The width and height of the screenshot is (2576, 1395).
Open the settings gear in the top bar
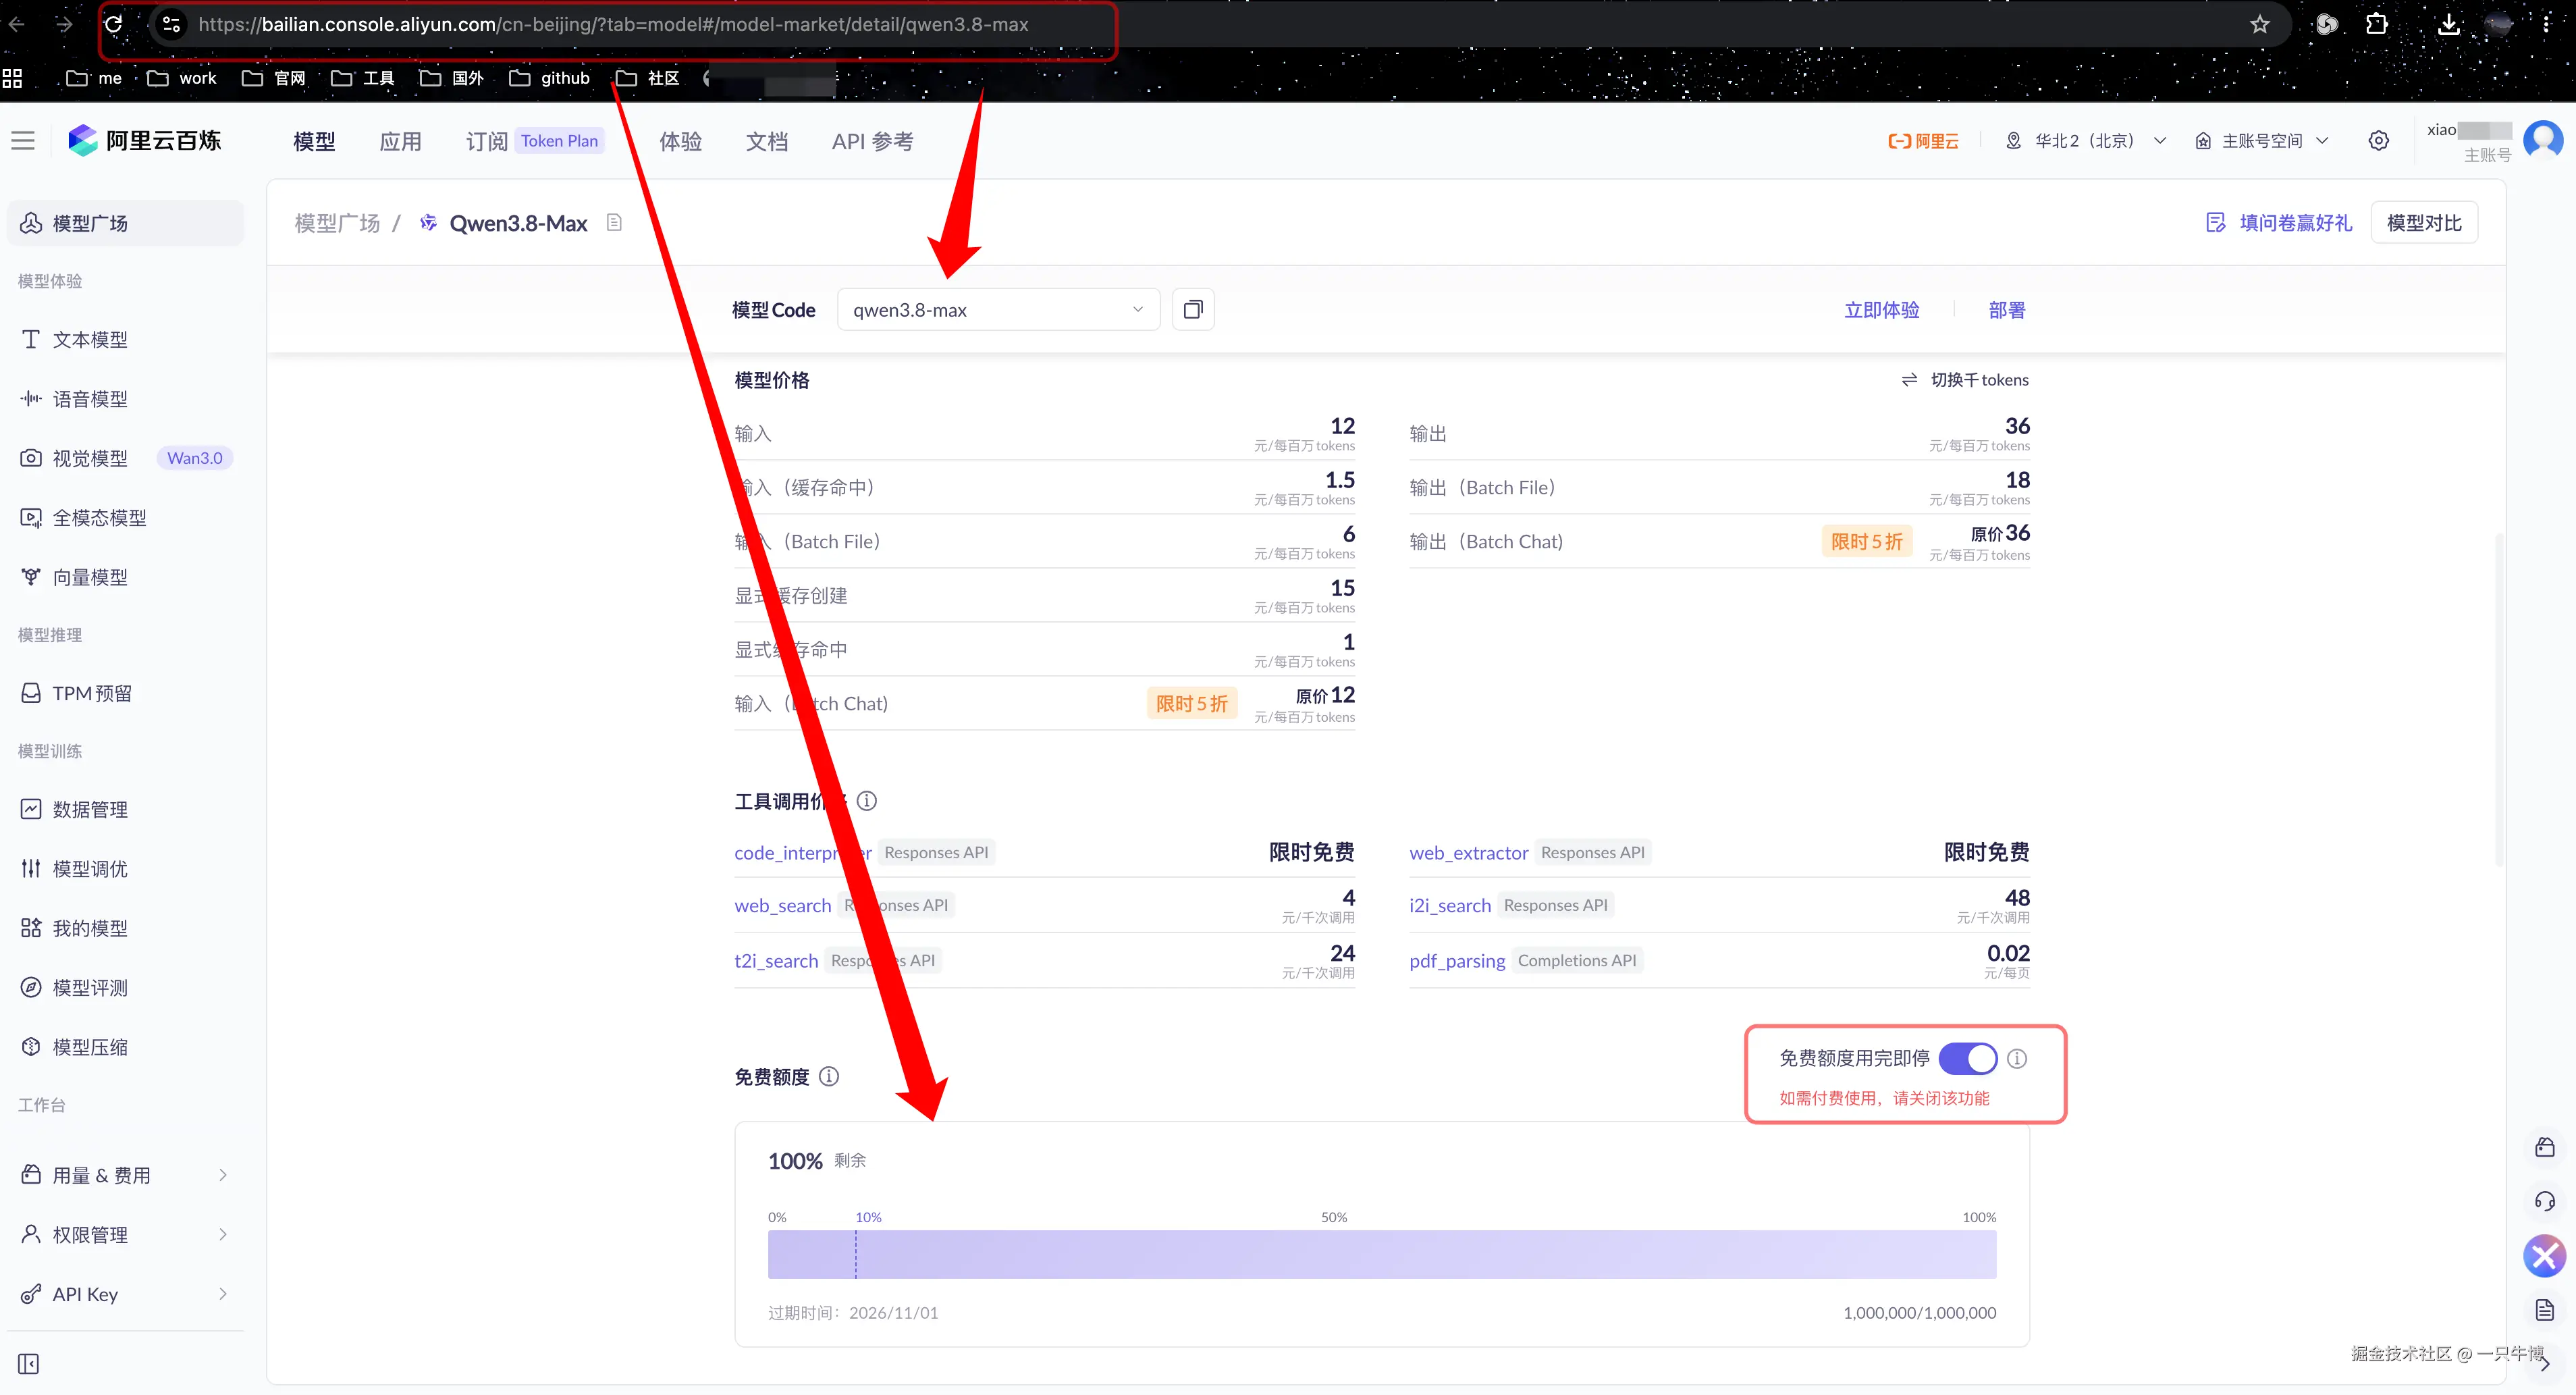[x=2379, y=141]
